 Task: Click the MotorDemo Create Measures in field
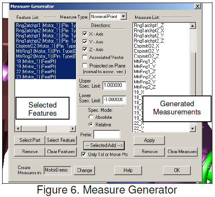[57, 170]
